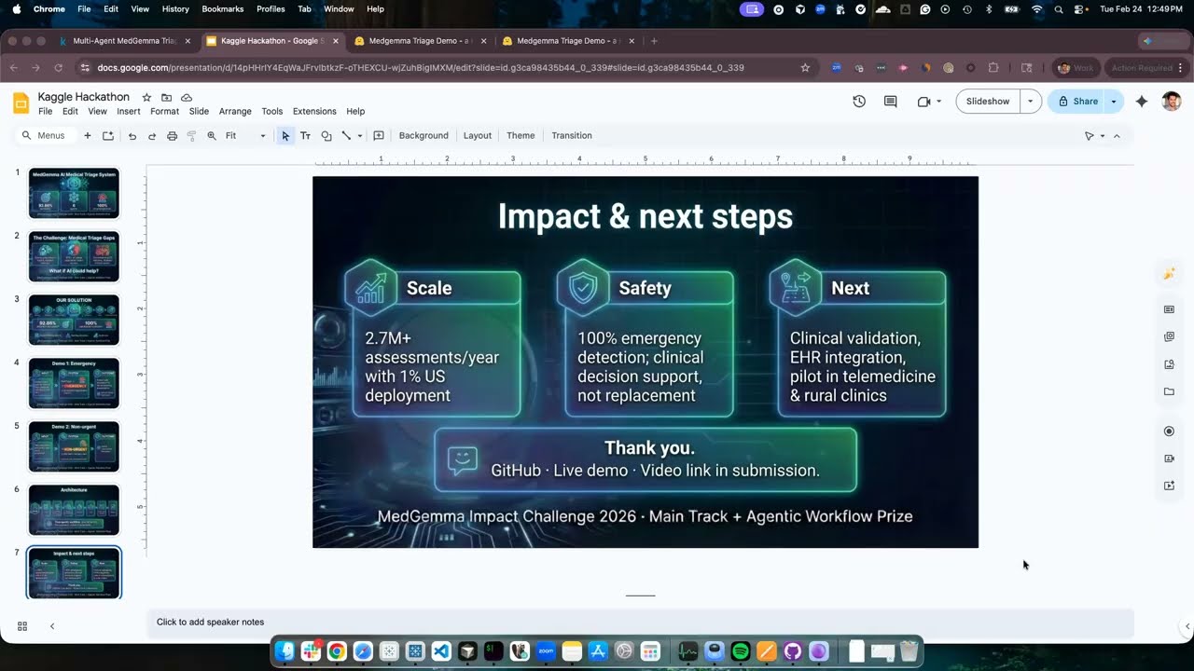Open the Google Slides home logo
Viewport: 1194px width, 671px height.
21,103
